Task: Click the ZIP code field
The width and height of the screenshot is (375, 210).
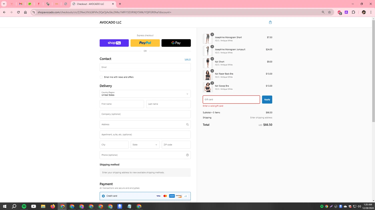Action: tap(176, 145)
